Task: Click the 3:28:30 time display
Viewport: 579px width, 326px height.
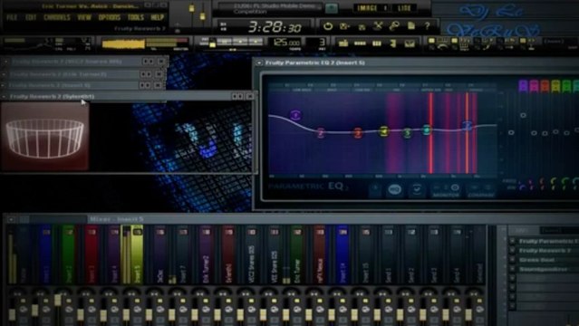Action: click(275, 27)
